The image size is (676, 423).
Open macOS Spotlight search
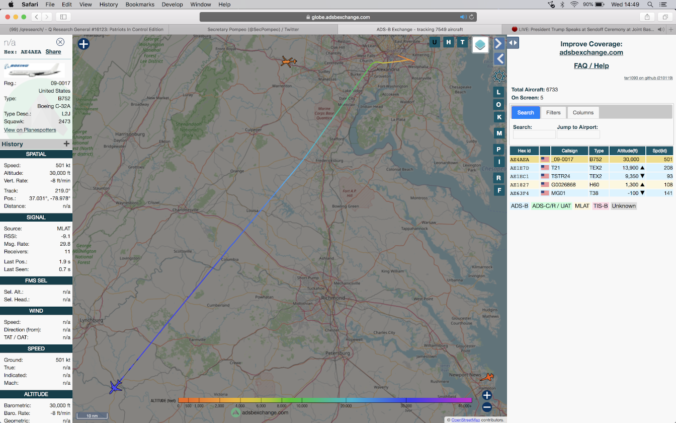pos(651,5)
